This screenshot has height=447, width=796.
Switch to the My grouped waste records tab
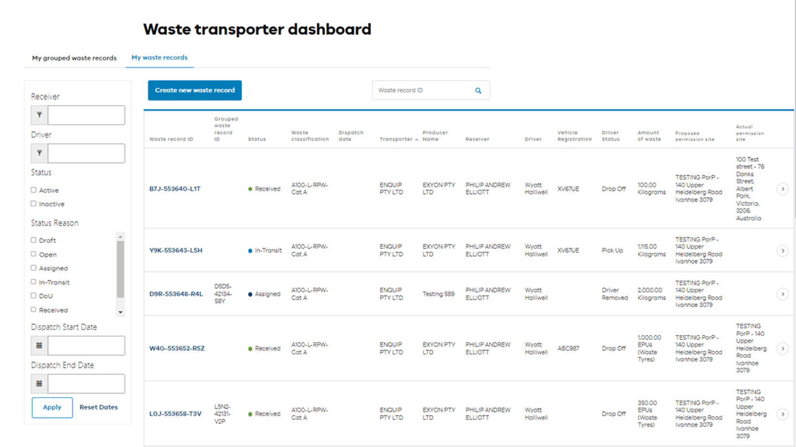tap(75, 57)
